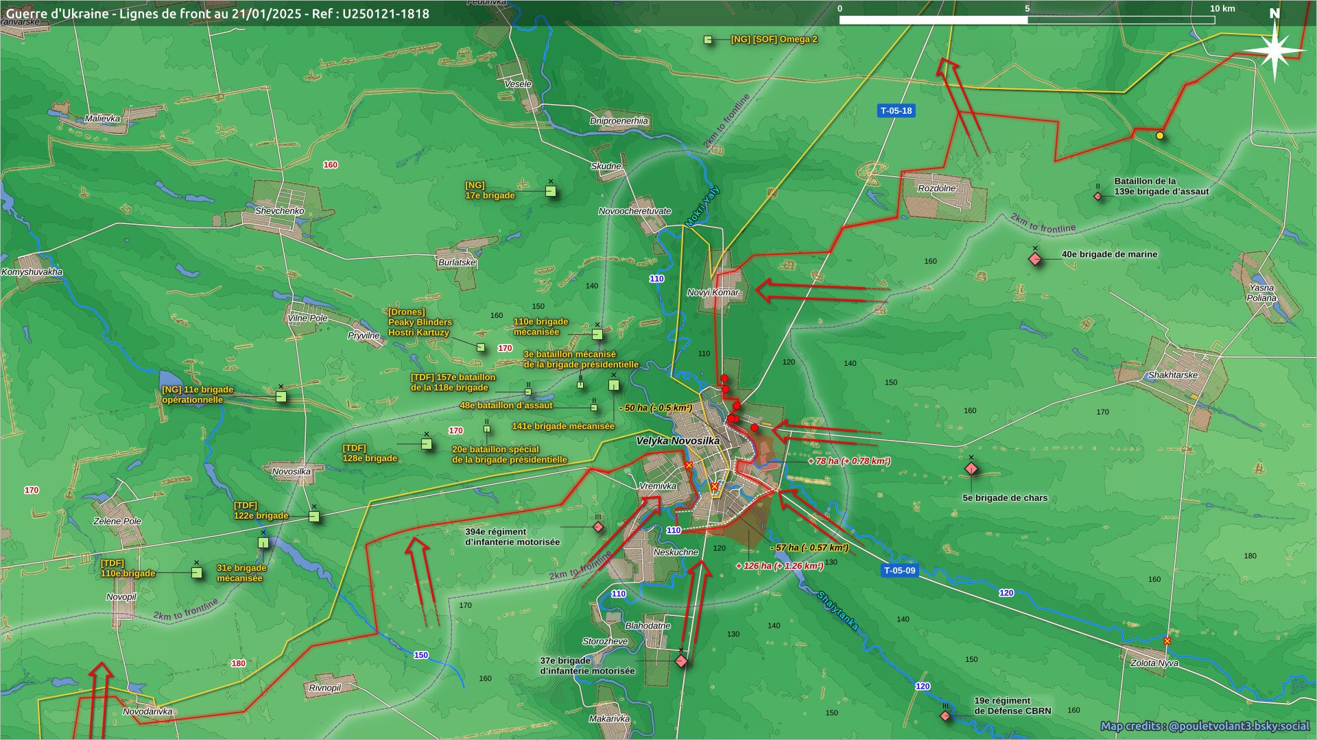The width and height of the screenshot is (1317, 740).
Task: Click the '- 50 ha (- 0.5 km²)' annotation
Action: coord(655,408)
